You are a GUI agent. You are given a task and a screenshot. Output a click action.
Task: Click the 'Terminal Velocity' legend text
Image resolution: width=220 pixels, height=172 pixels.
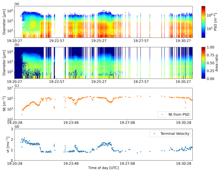[175, 133]
